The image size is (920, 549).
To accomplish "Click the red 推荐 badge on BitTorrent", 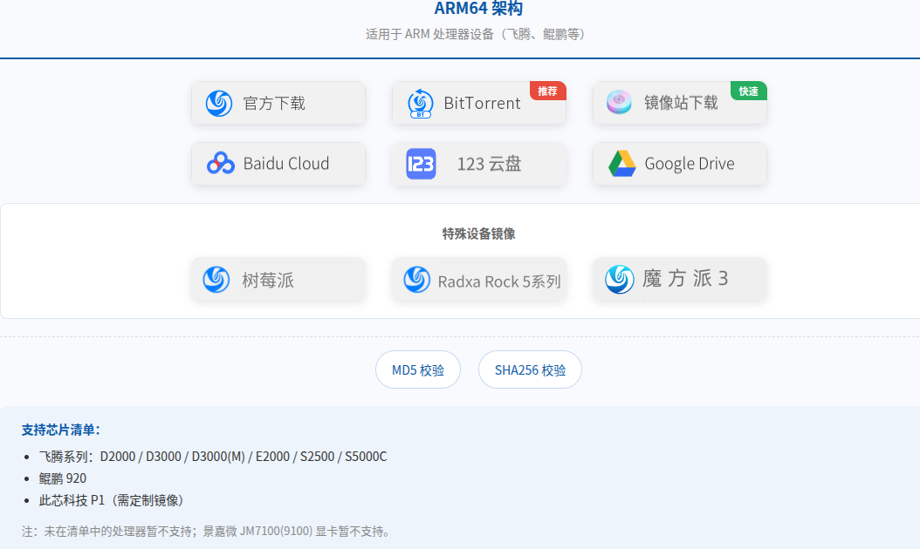I will point(547,91).
